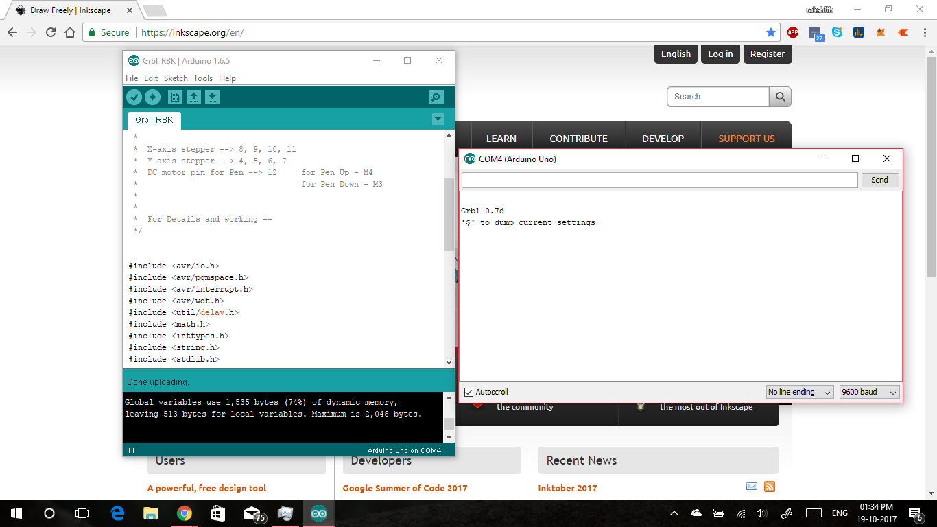
Task: Click the Log in button
Action: click(x=720, y=54)
